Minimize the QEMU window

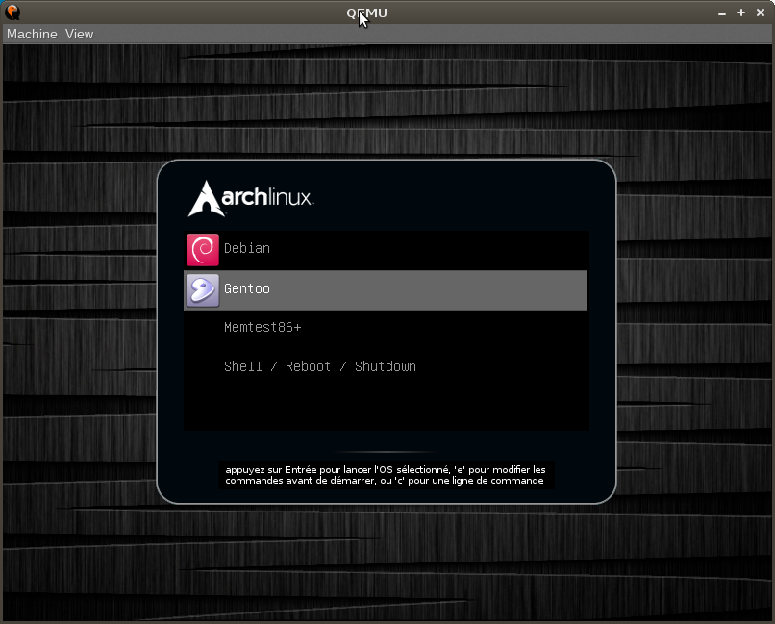[x=722, y=13]
